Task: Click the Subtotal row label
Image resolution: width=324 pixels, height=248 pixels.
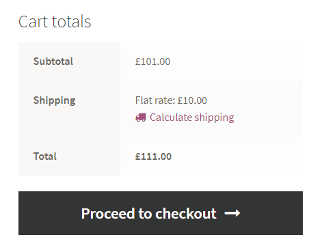Action: click(x=53, y=61)
